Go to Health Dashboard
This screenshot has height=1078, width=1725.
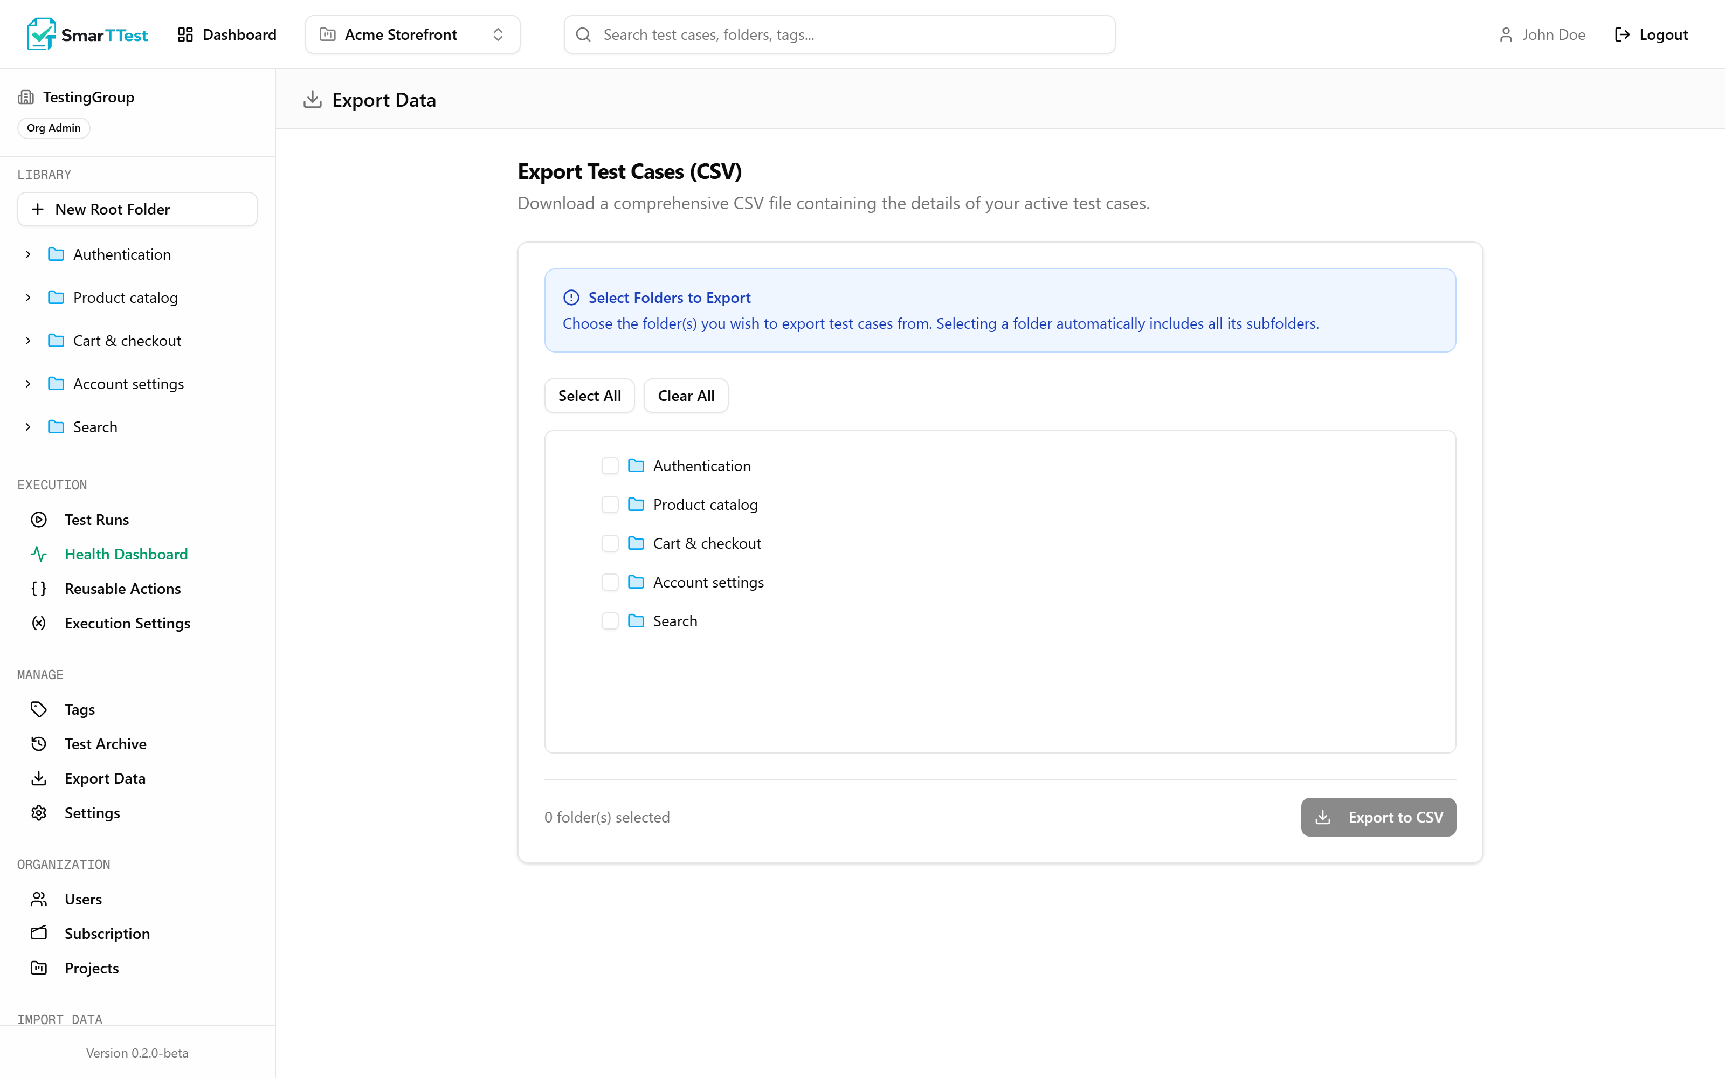tap(126, 554)
